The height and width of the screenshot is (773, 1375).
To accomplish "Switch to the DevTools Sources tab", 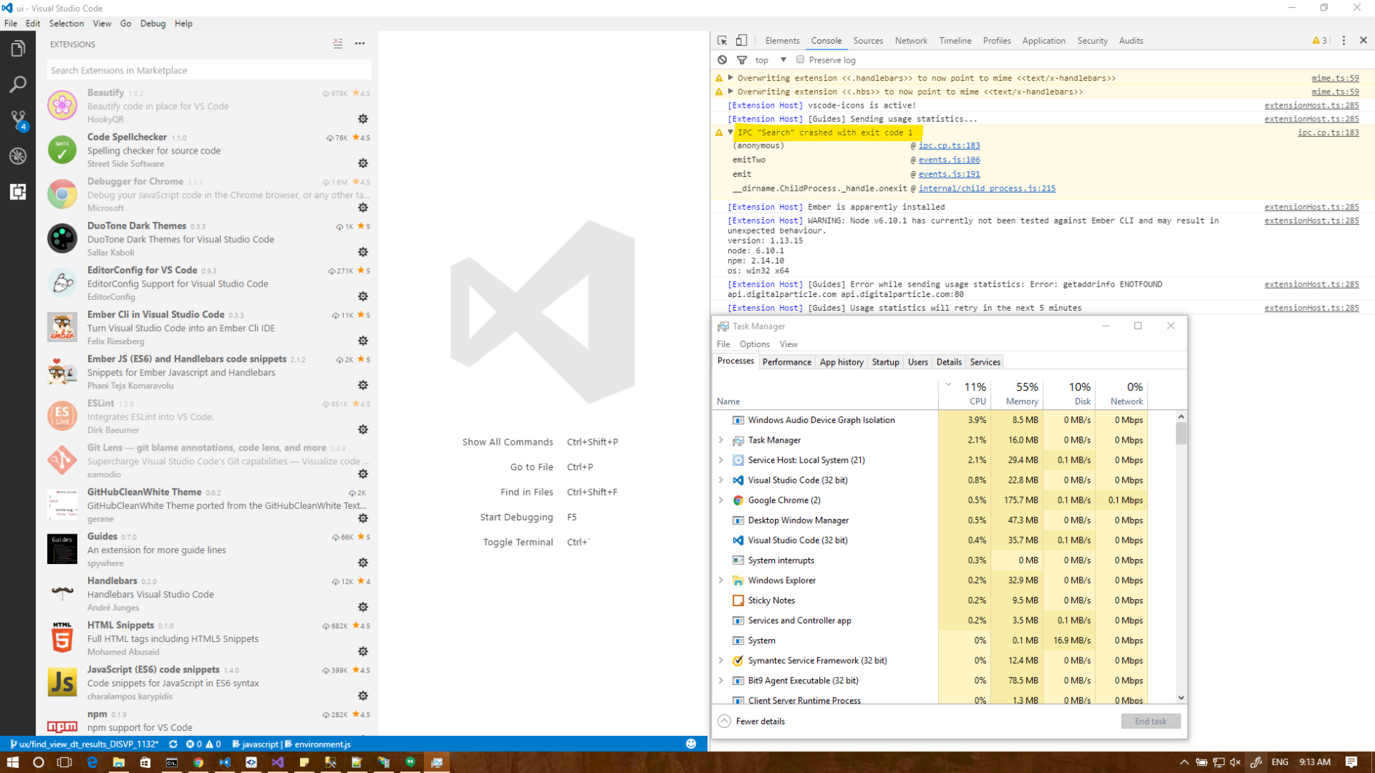I will pos(868,41).
